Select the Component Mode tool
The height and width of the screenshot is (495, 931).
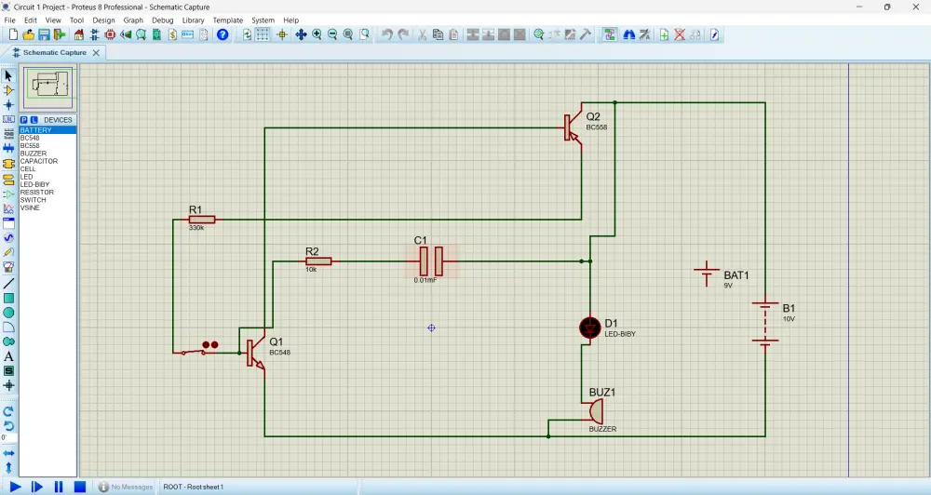tap(8, 90)
